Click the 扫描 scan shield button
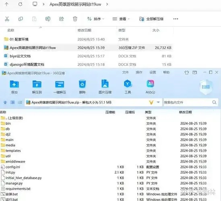This screenshot has width=221, height=201. click(x=206, y=87)
